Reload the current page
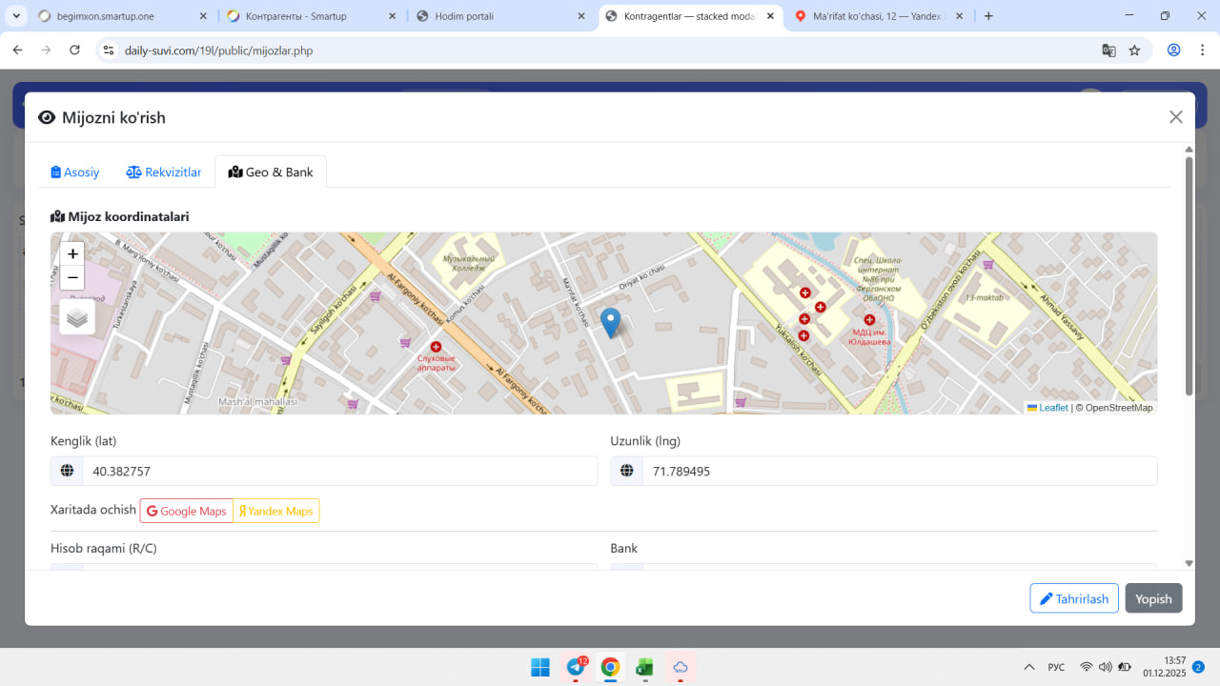 (x=74, y=50)
